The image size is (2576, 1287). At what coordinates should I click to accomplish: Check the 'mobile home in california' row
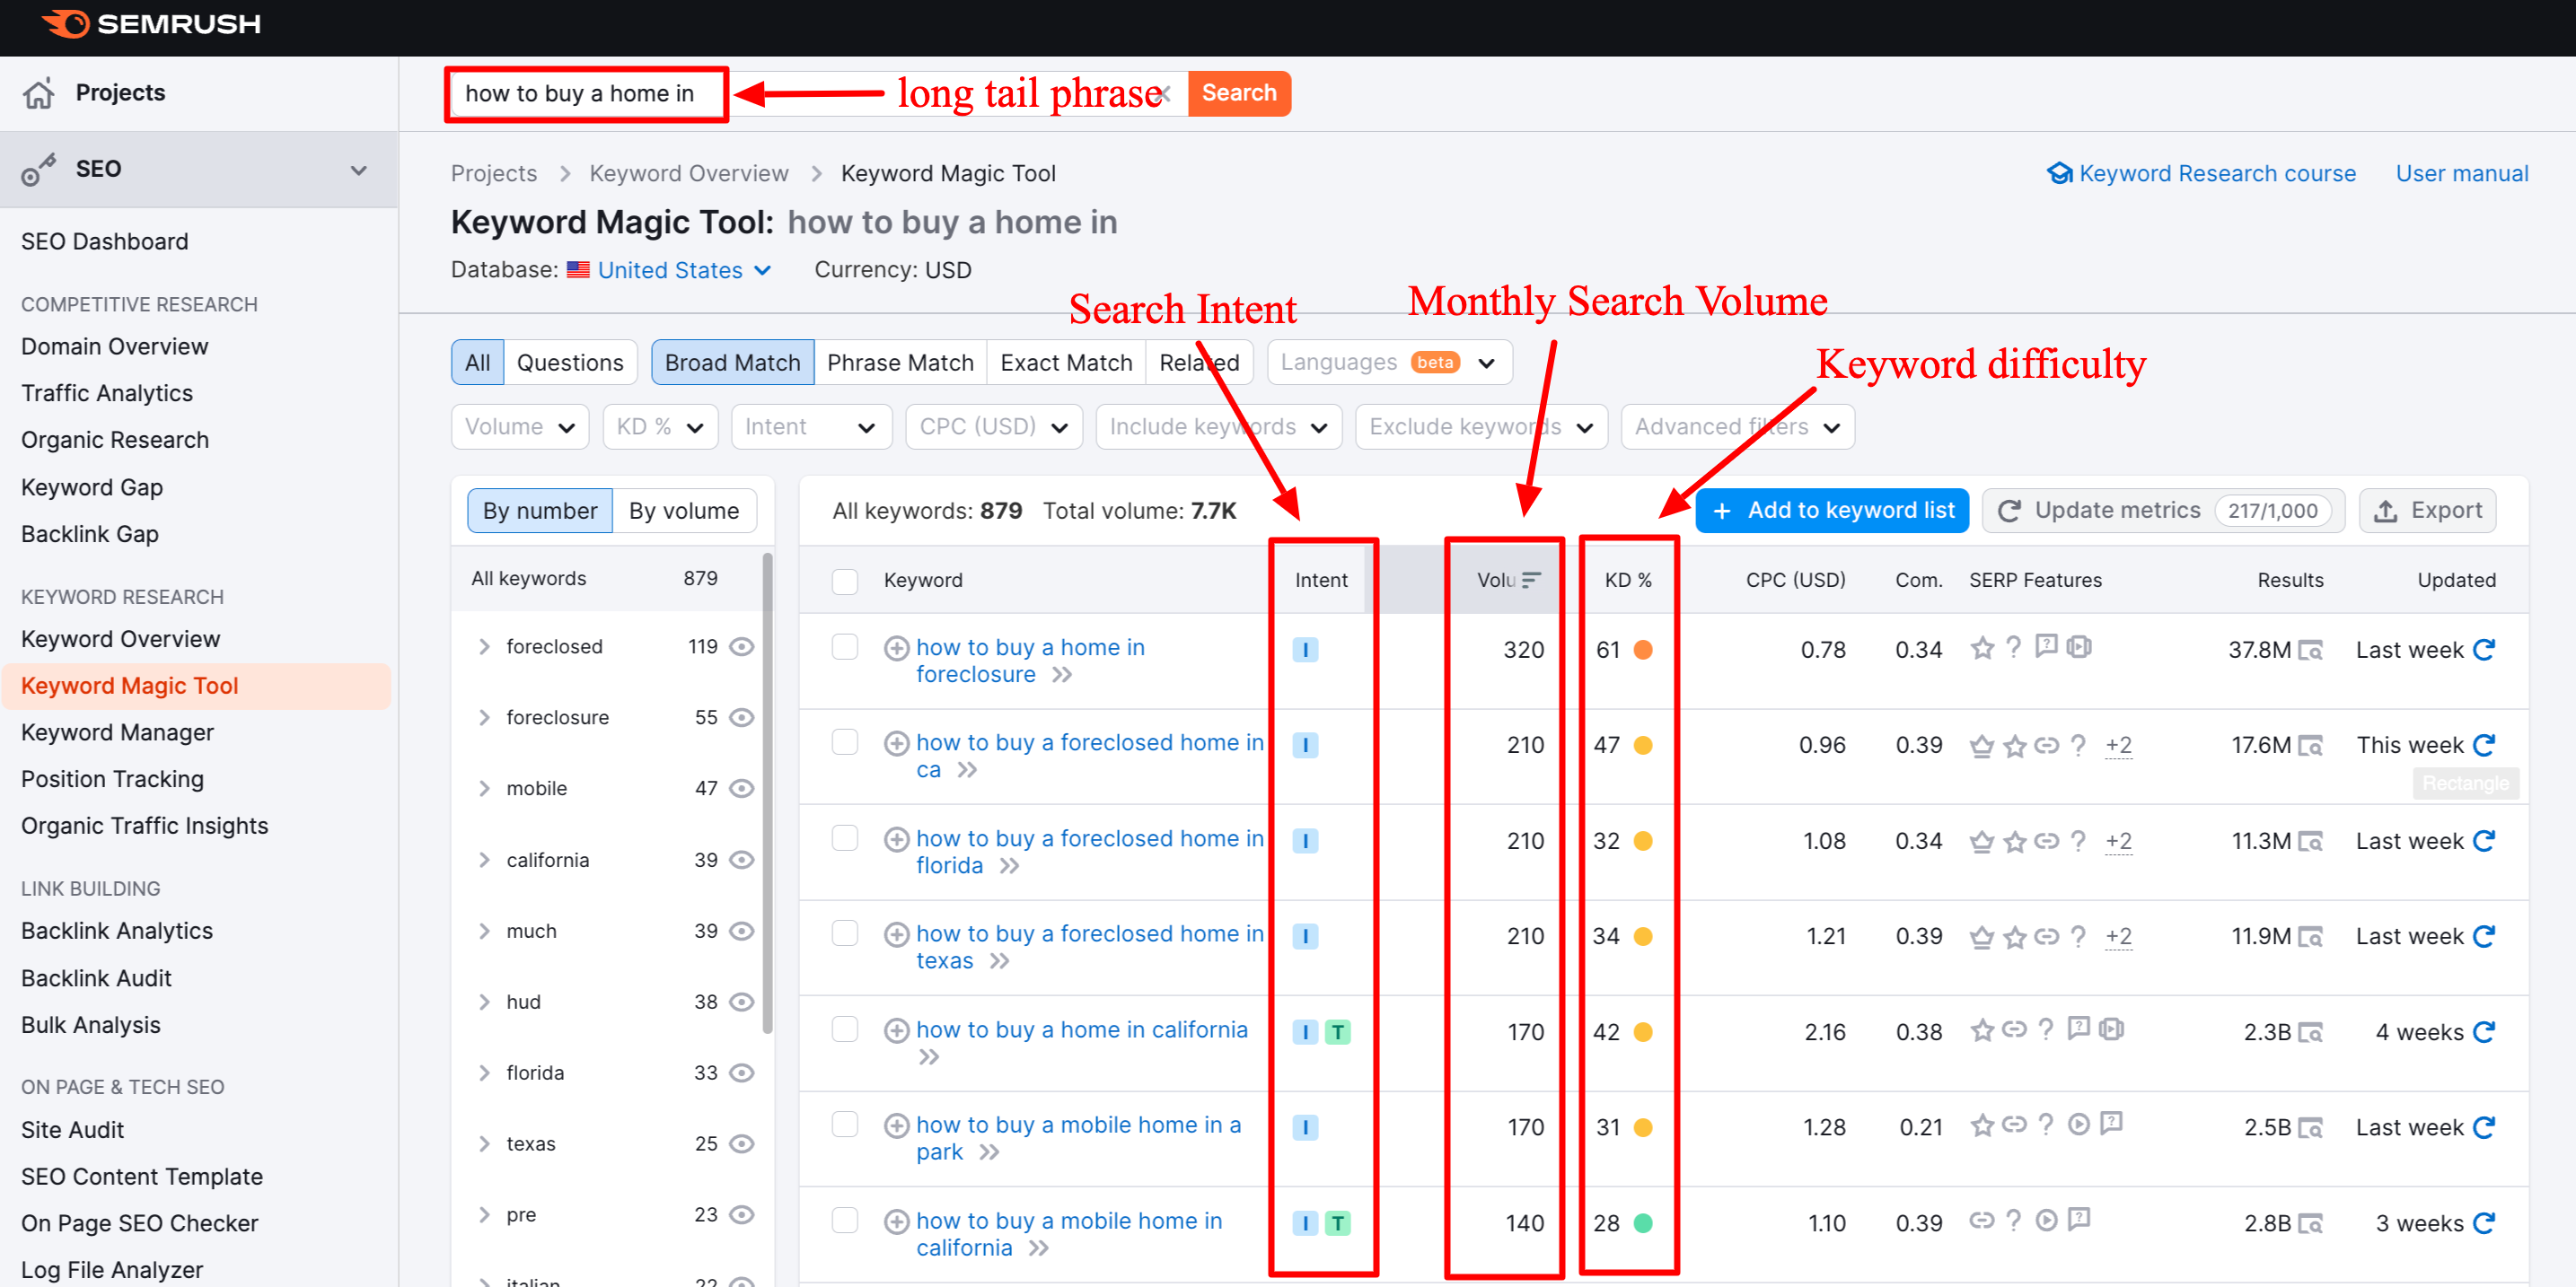coord(845,1221)
